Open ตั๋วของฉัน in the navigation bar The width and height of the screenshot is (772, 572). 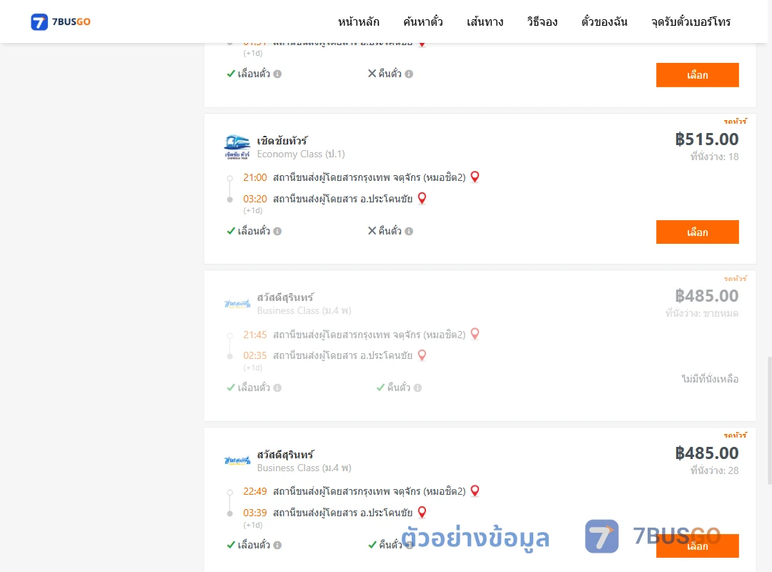click(604, 21)
